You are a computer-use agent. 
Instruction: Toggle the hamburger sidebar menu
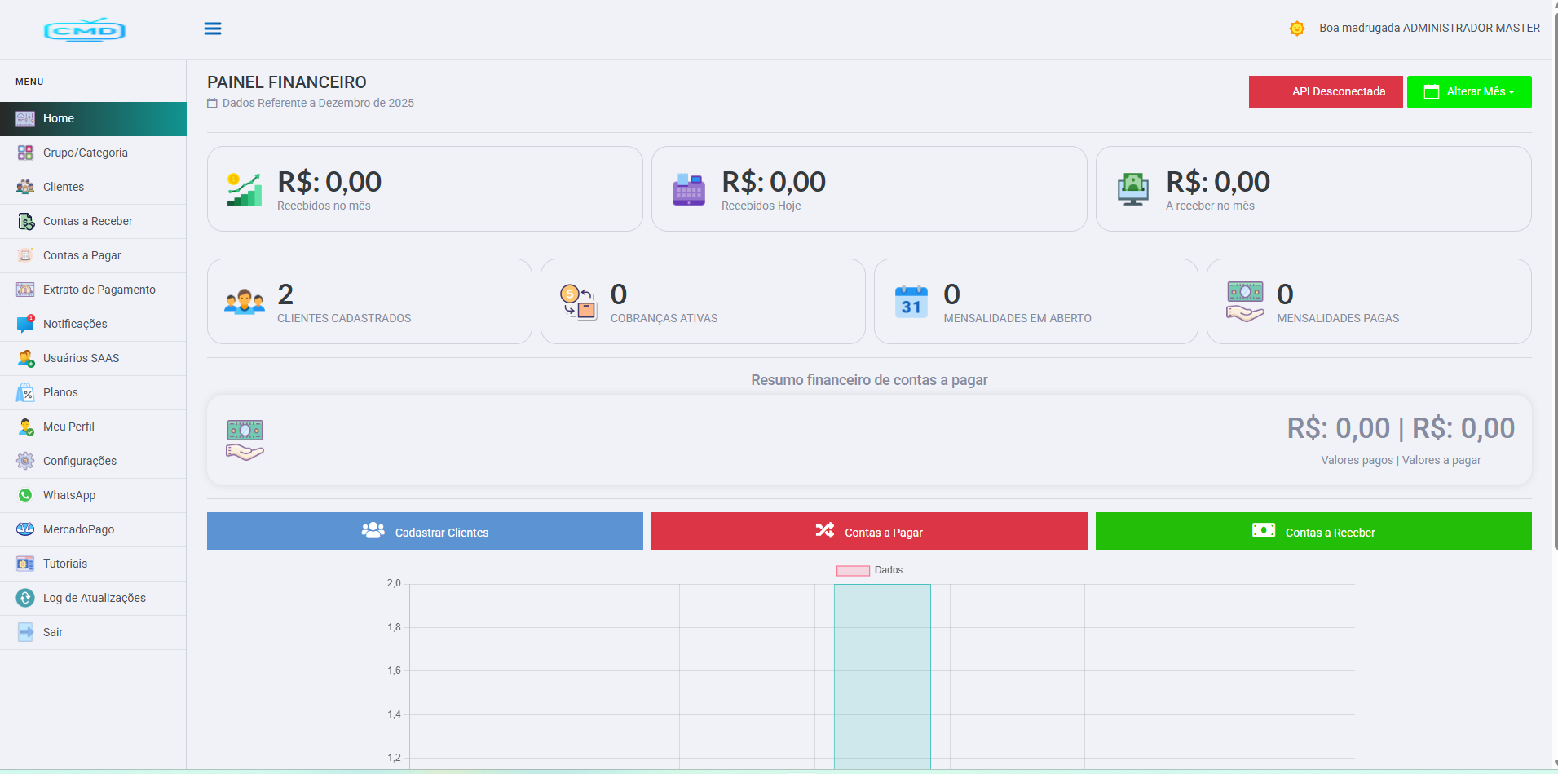[x=213, y=29]
